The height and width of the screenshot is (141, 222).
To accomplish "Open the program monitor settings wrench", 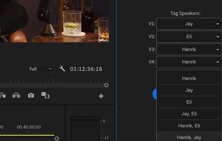I will (x=62, y=69).
